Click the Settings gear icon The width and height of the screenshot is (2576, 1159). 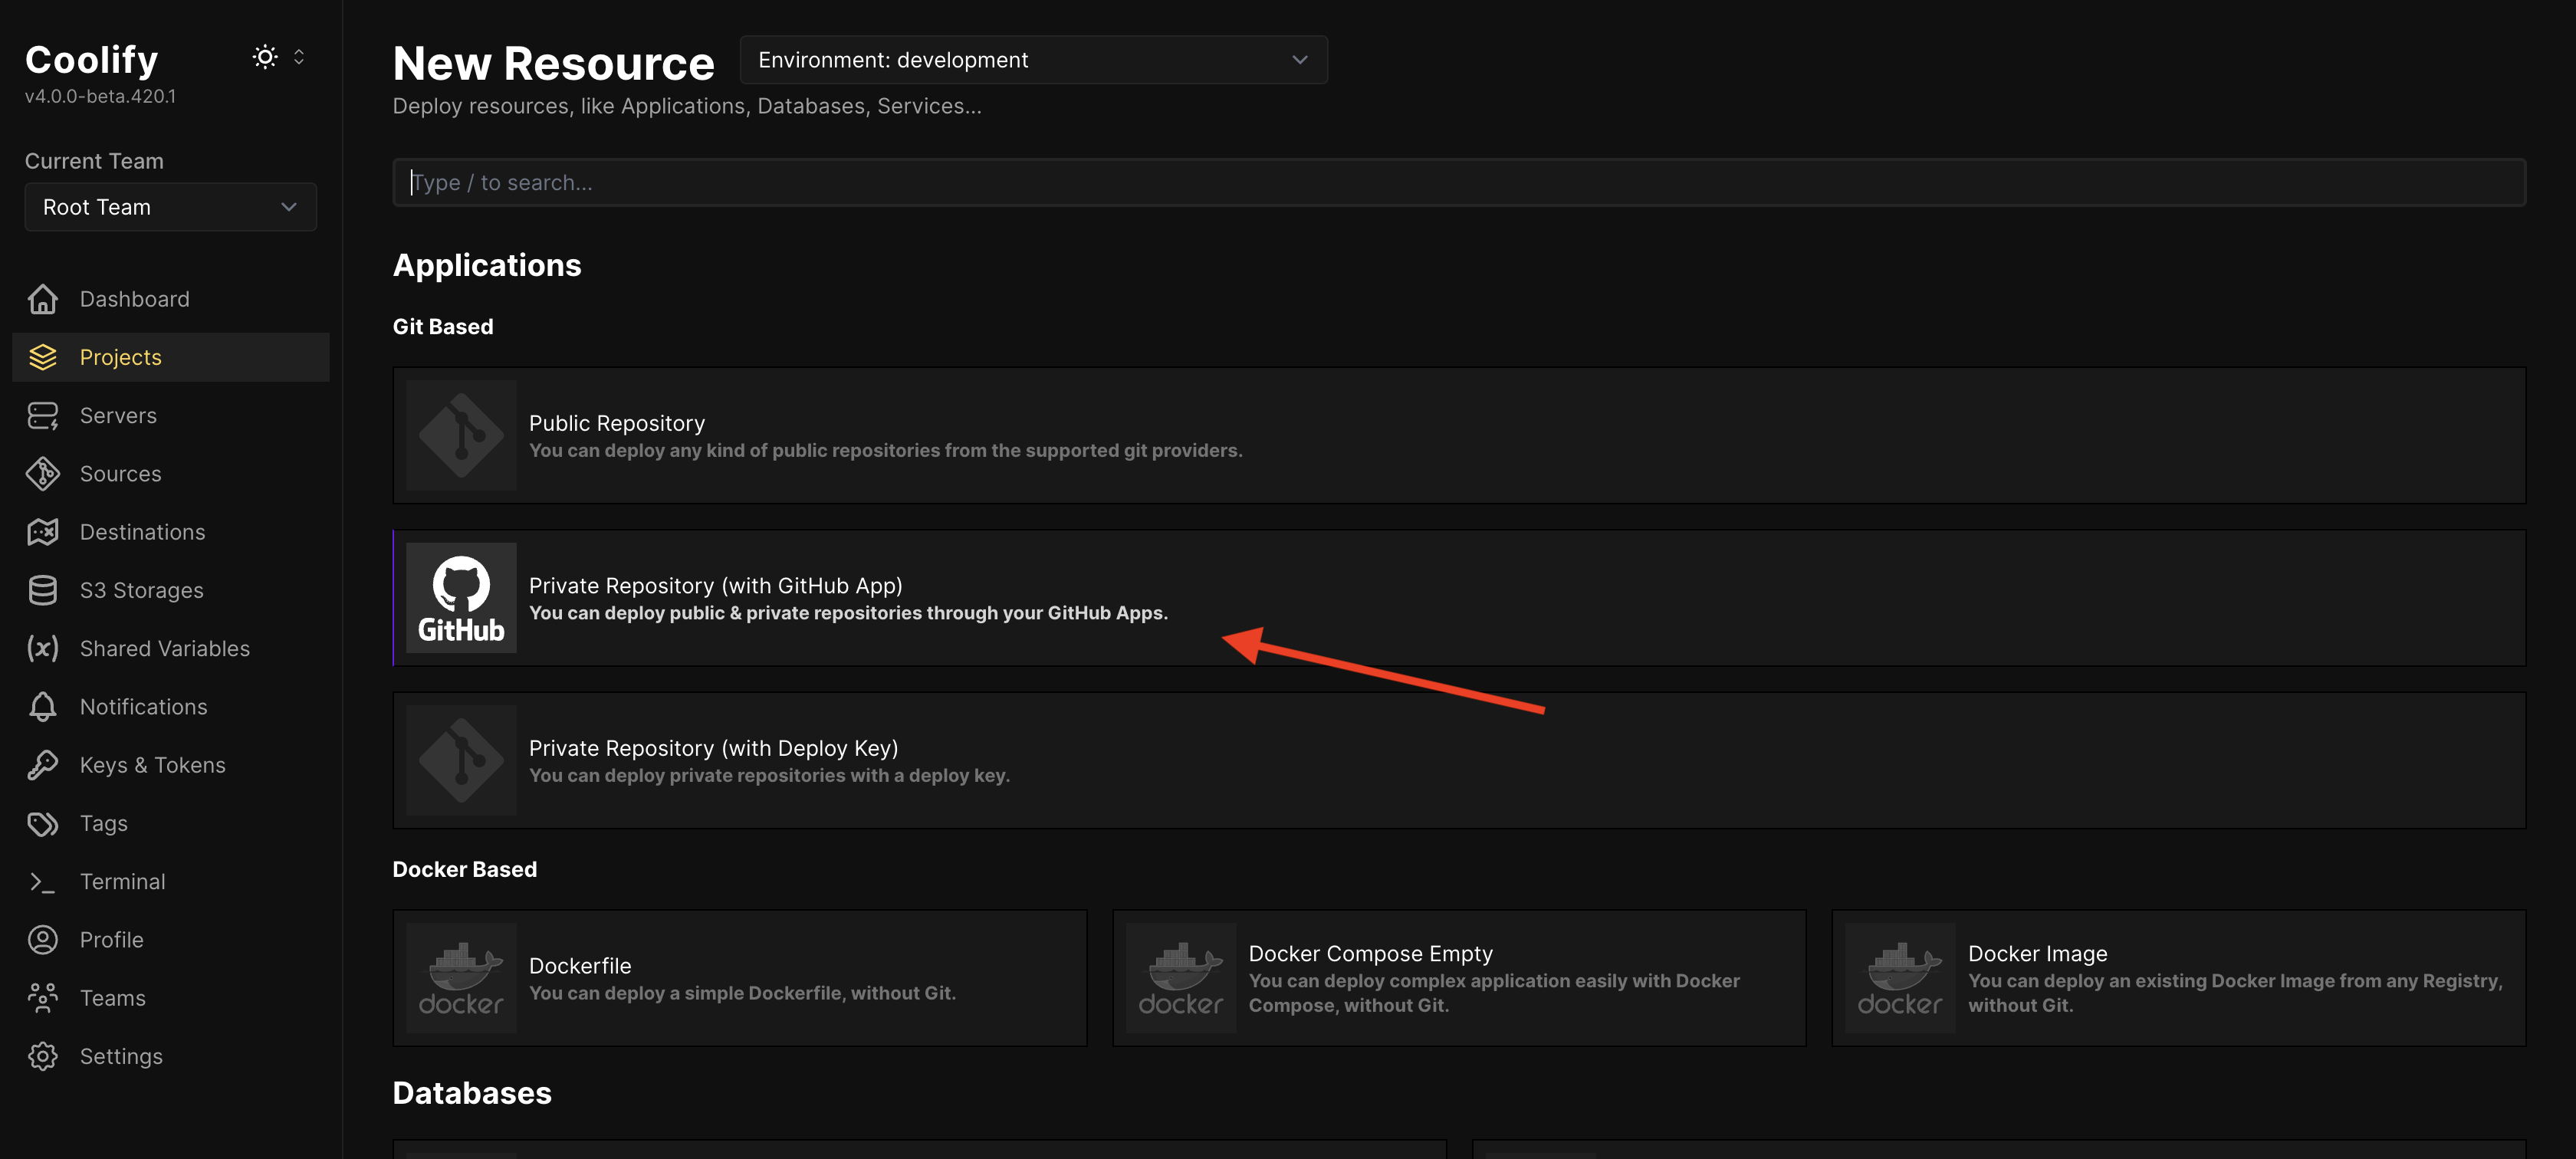(x=43, y=1056)
